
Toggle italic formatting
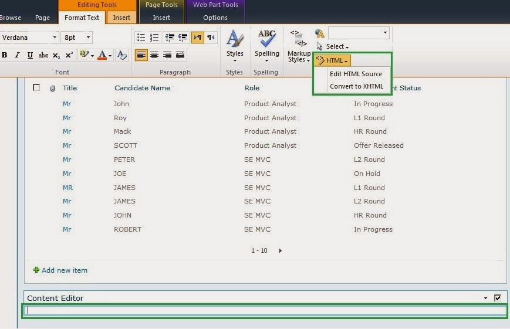point(17,55)
